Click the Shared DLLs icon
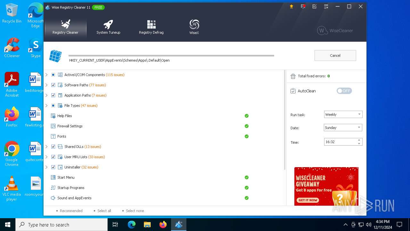Screen dimensions: 410x231 (x=60, y=147)
